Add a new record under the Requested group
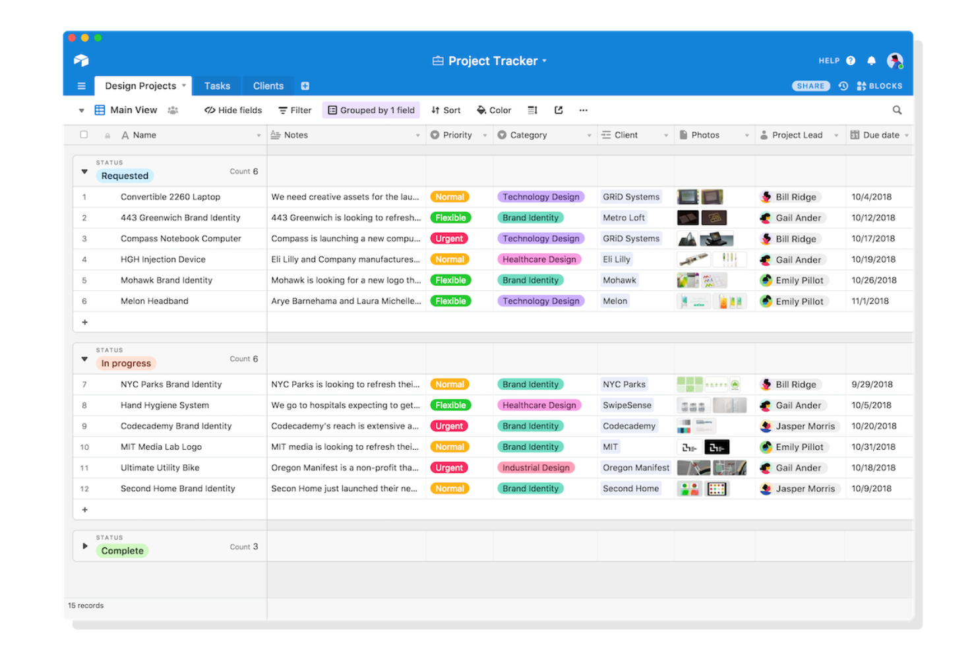 point(84,322)
